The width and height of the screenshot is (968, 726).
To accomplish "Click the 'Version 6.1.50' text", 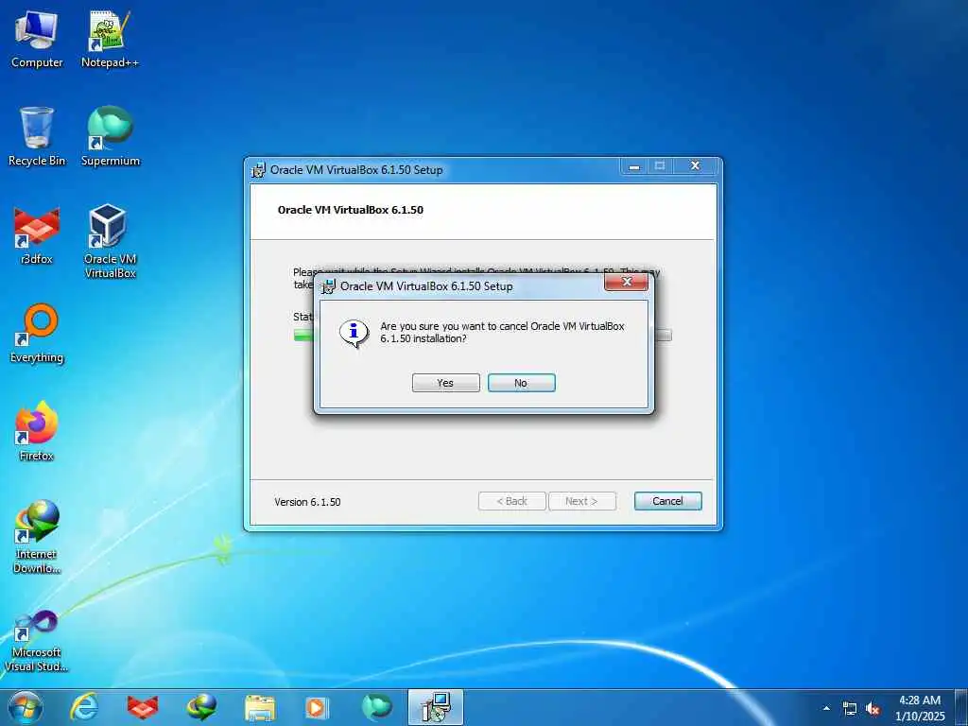I will (307, 502).
